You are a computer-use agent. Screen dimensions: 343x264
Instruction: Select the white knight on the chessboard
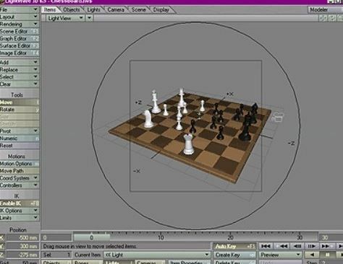point(148,119)
